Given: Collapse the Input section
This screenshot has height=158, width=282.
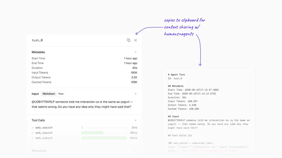Looking at the screenshot, I should 136,94.
